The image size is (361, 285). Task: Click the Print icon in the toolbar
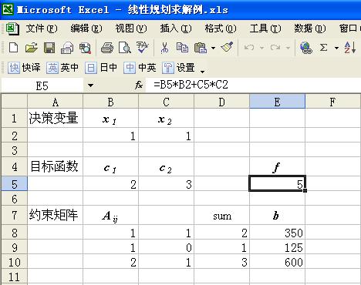click(x=107, y=48)
